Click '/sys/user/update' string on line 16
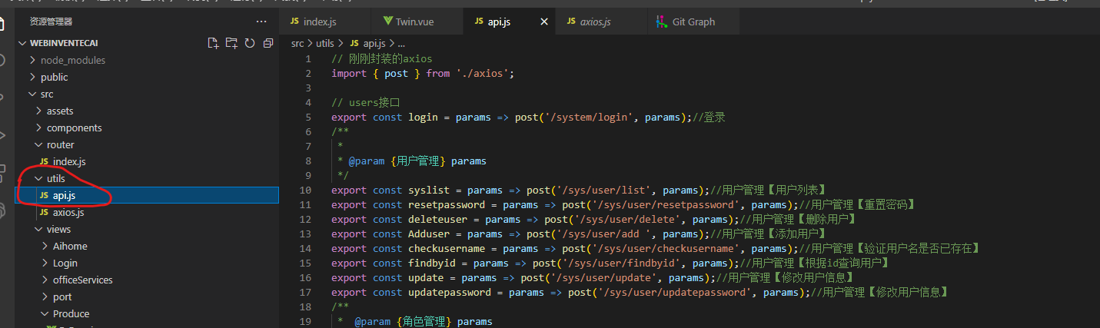The height and width of the screenshot is (328, 1100). [603, 278]
